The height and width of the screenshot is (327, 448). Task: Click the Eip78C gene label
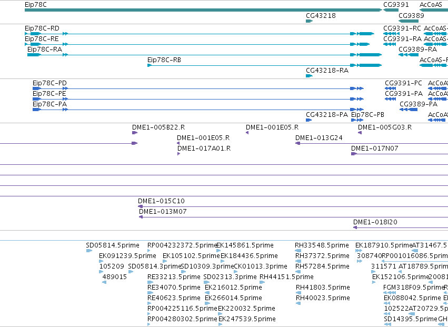pos(36,5)
